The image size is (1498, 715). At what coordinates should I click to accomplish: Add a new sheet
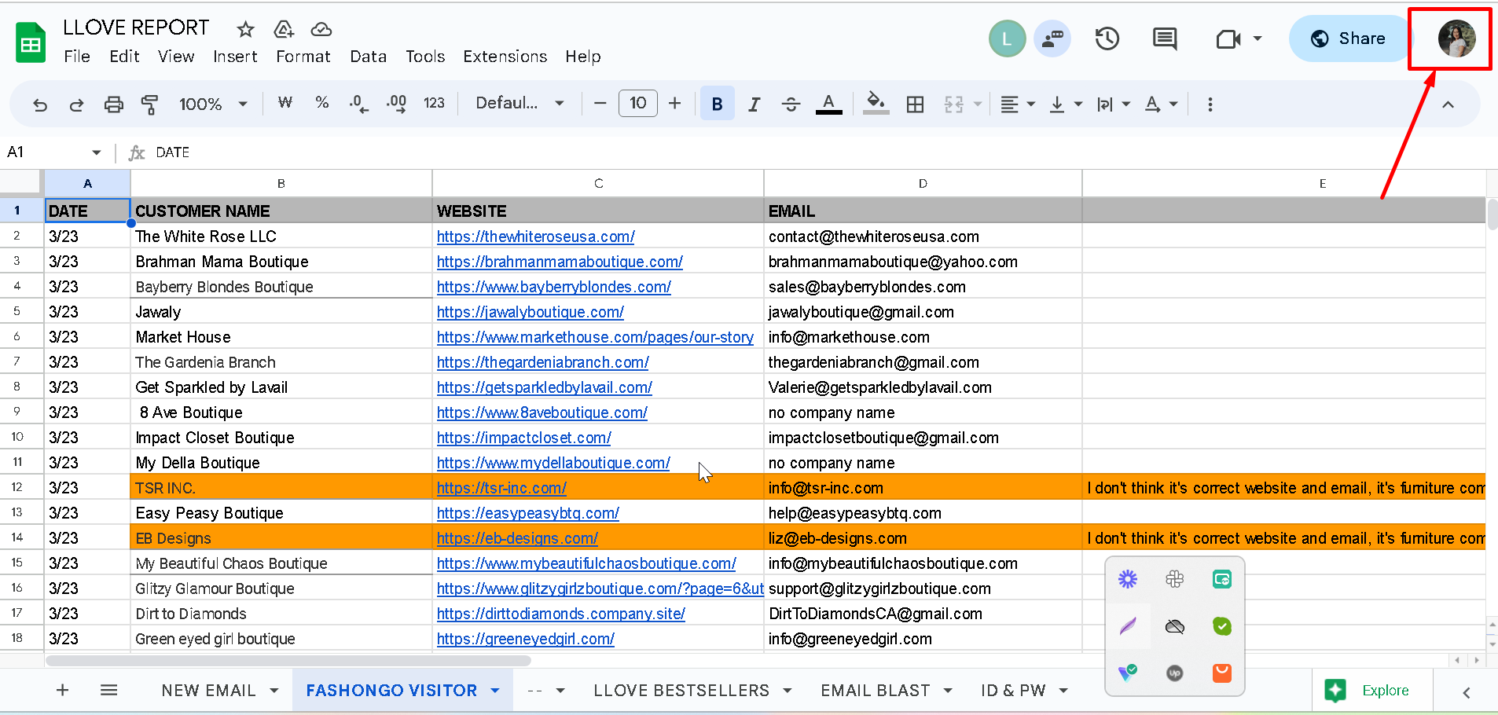click(63, 690)
